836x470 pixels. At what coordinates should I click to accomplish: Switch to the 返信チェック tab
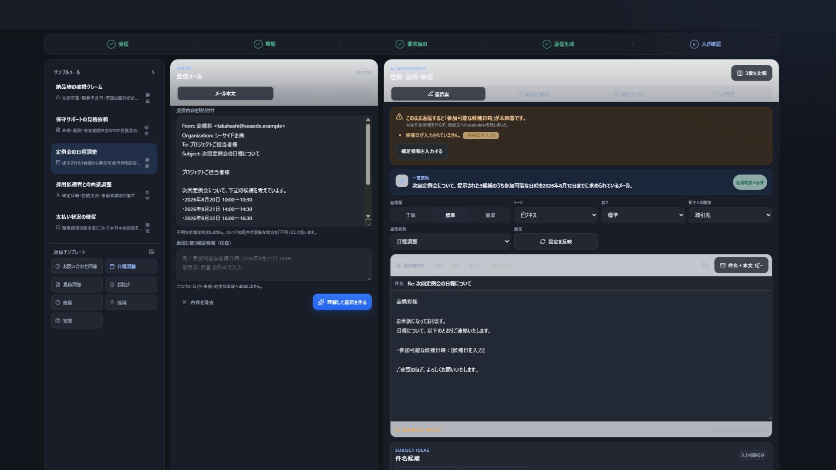(629, 94)
